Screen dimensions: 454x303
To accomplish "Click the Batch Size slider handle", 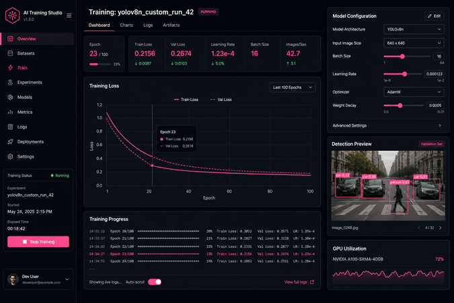I will click(x=402, y=57).
